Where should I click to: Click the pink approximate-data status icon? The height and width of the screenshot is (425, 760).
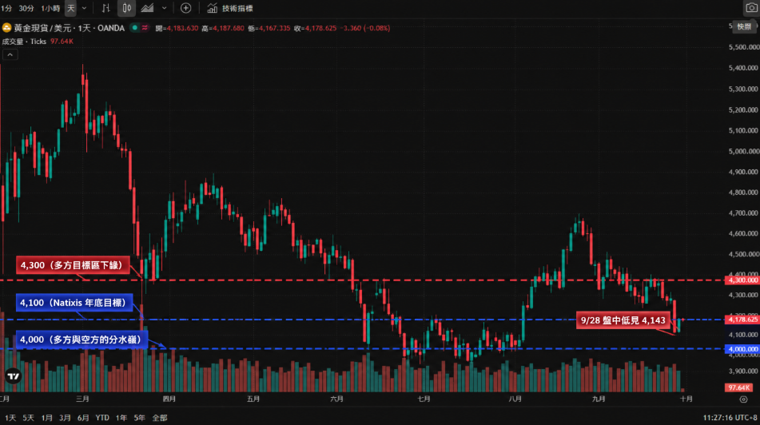coord(145,28)
